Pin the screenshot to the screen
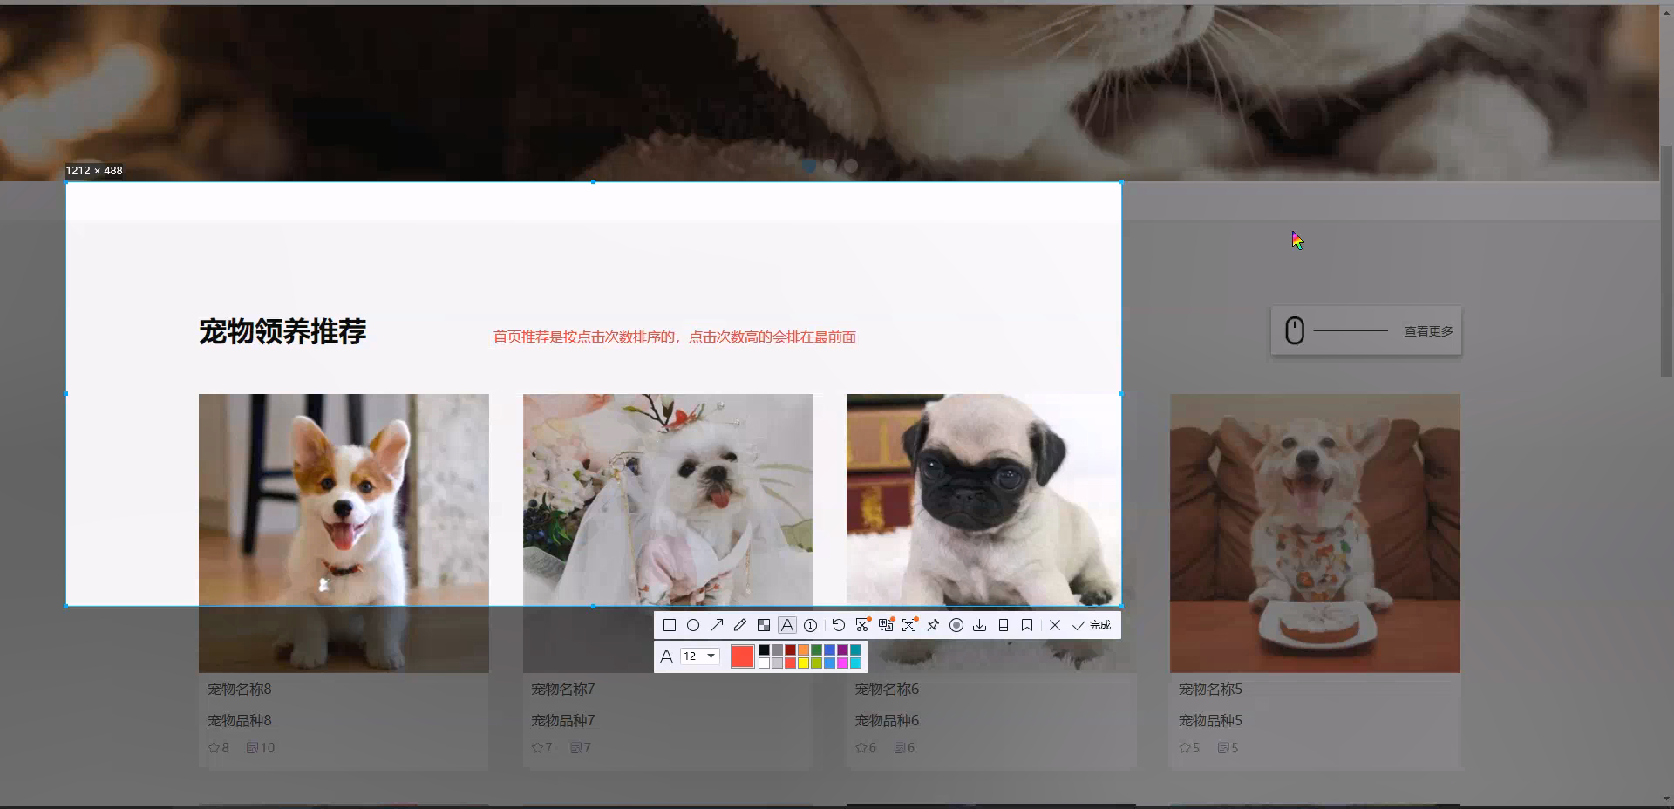The height and width of the screenshot is (809, 1674). [933, 625]
